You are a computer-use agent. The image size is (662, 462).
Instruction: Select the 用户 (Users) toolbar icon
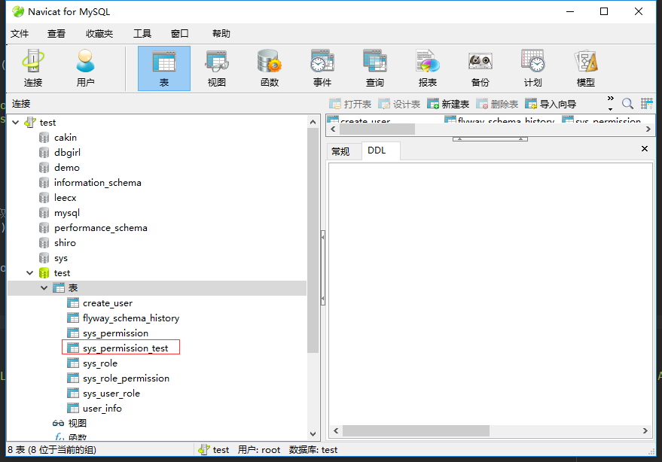pos(85,67)
